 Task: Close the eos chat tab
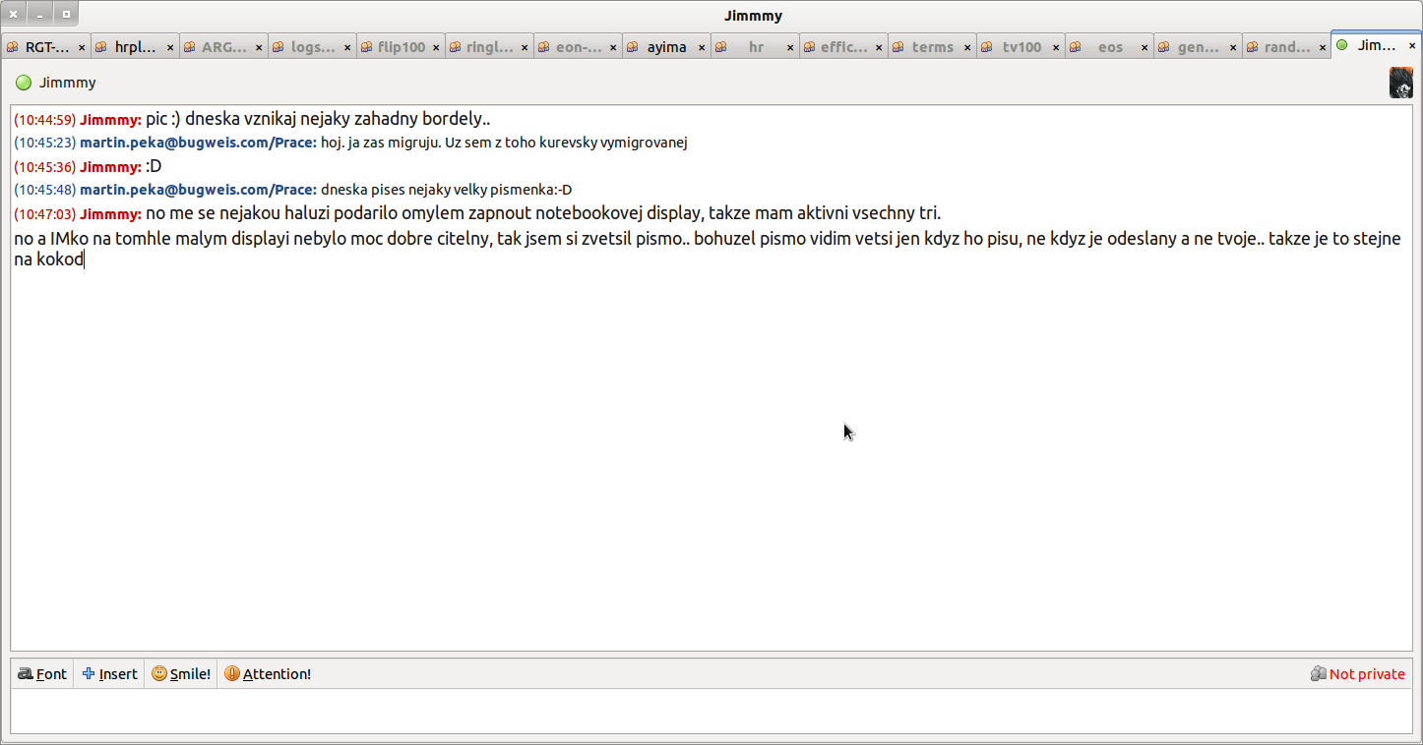point(1145,47)
